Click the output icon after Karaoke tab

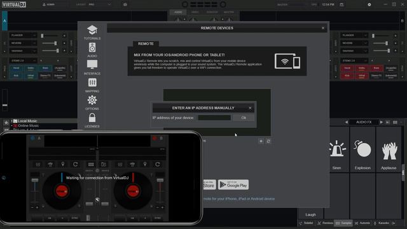pos(394,223)
